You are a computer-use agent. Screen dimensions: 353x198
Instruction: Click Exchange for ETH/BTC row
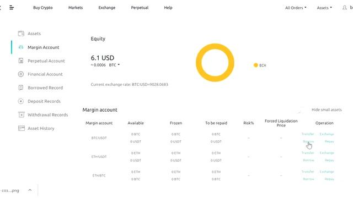[x=327, y=172]
